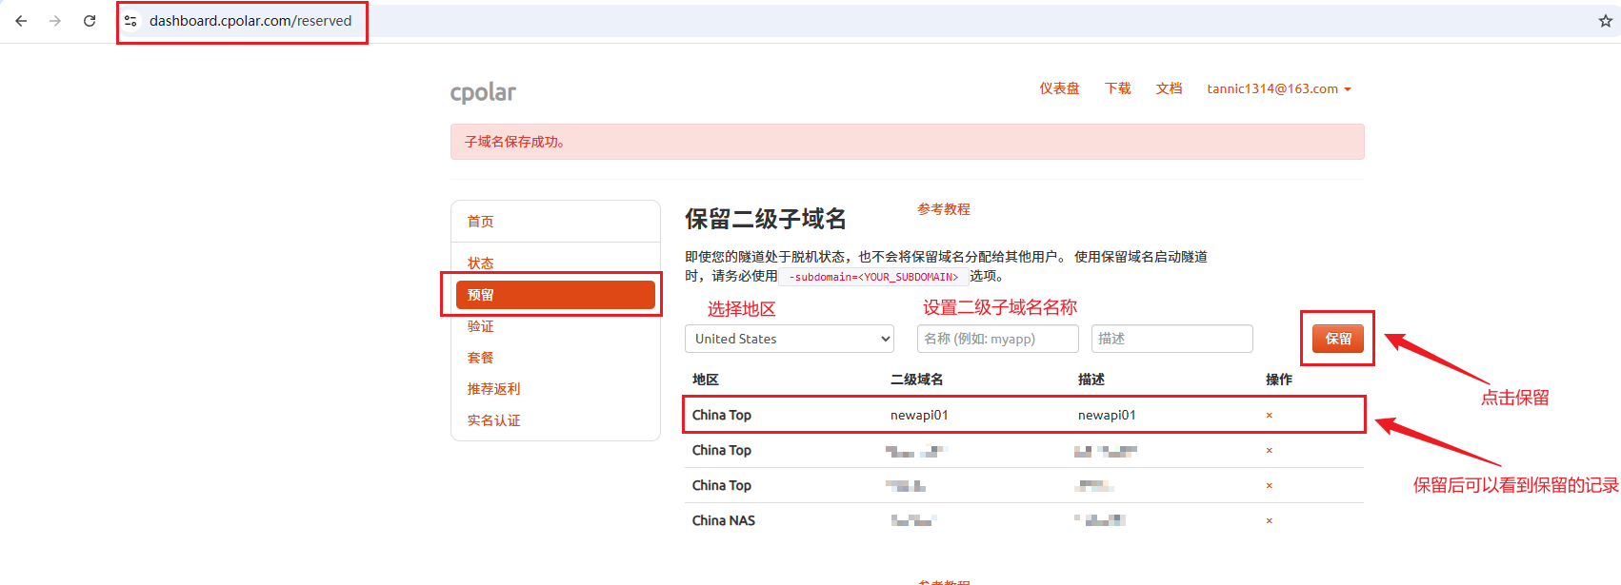Open 文档 in the top navigation
The image size is (1621, 585).
[x=1169, y=88]
